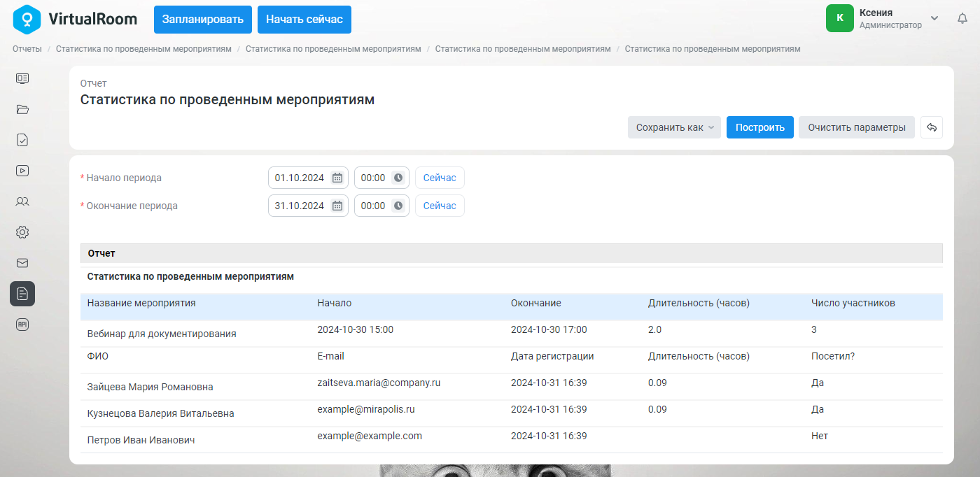Screen dimensions: 980x477
Task: Expand the Ксения user menu chevron
Action: coord(934,18)
